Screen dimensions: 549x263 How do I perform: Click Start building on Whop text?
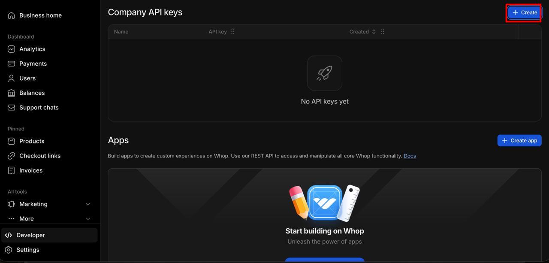coord(325,231)
